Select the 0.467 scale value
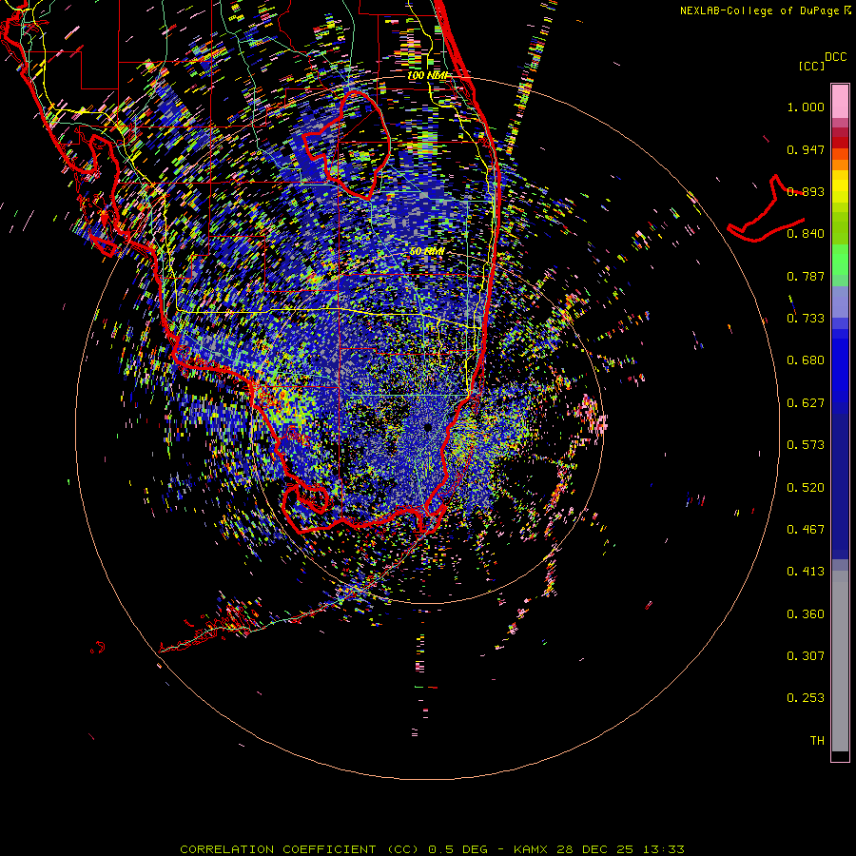The image size is (856, 856). pyautogui.click(x=806, y=530)
